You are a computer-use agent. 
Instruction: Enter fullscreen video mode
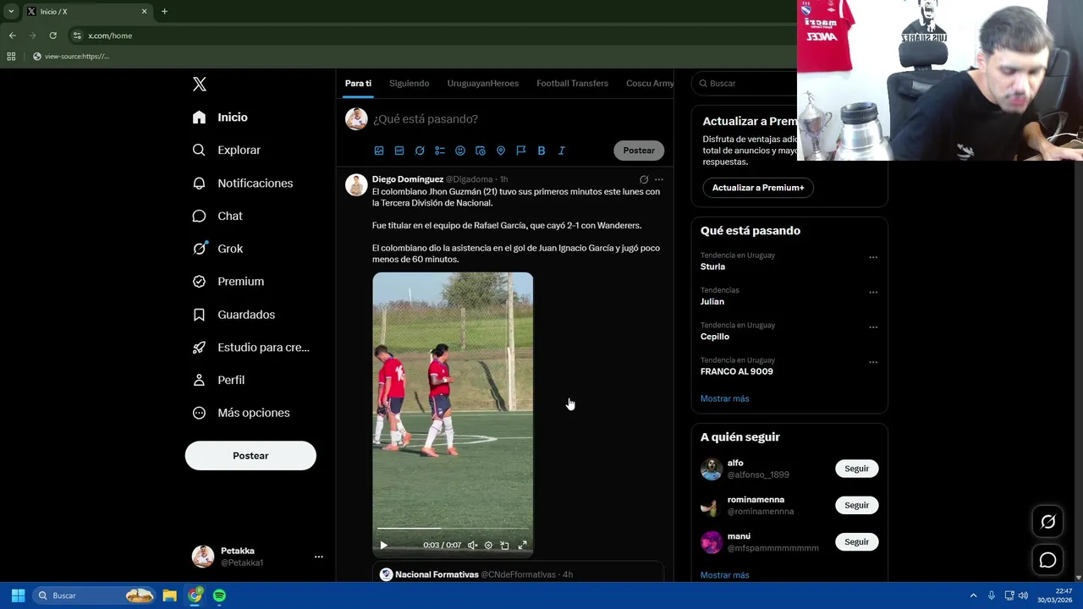pos(523,546)
